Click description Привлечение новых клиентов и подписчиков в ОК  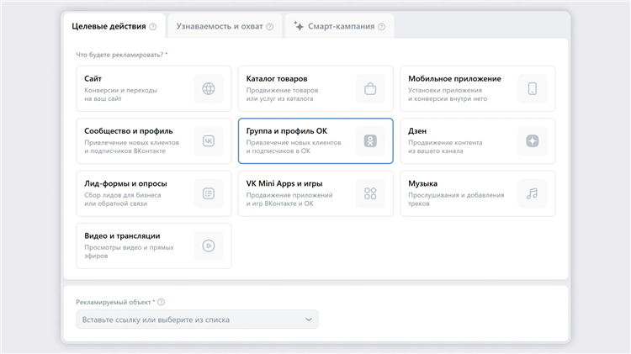point(294,147)
